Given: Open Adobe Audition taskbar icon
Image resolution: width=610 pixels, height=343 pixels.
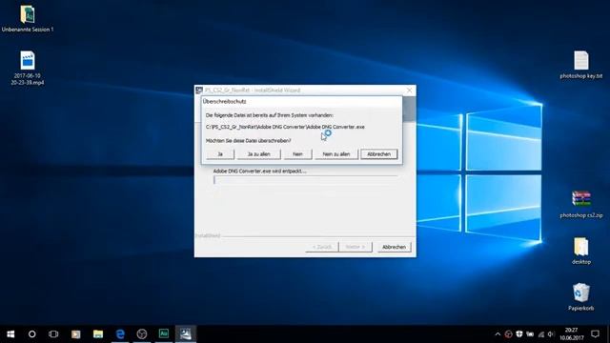Looking at the screenshot, I should click(x=164, y=334).
